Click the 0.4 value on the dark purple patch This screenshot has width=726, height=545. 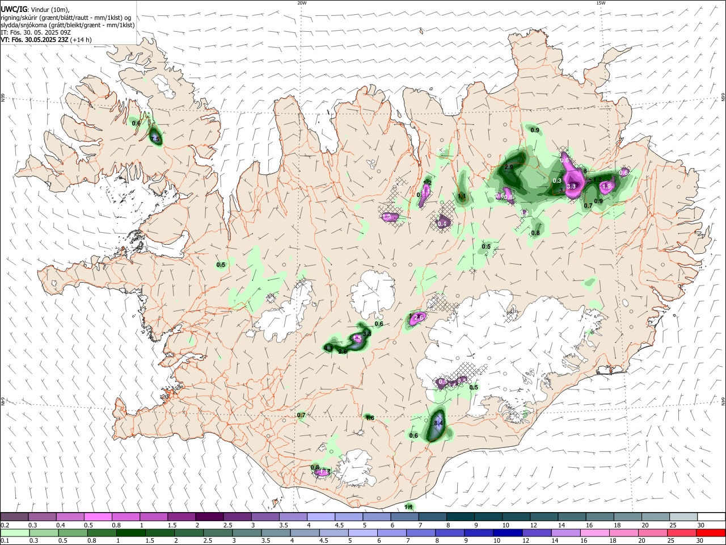point(443,224)
